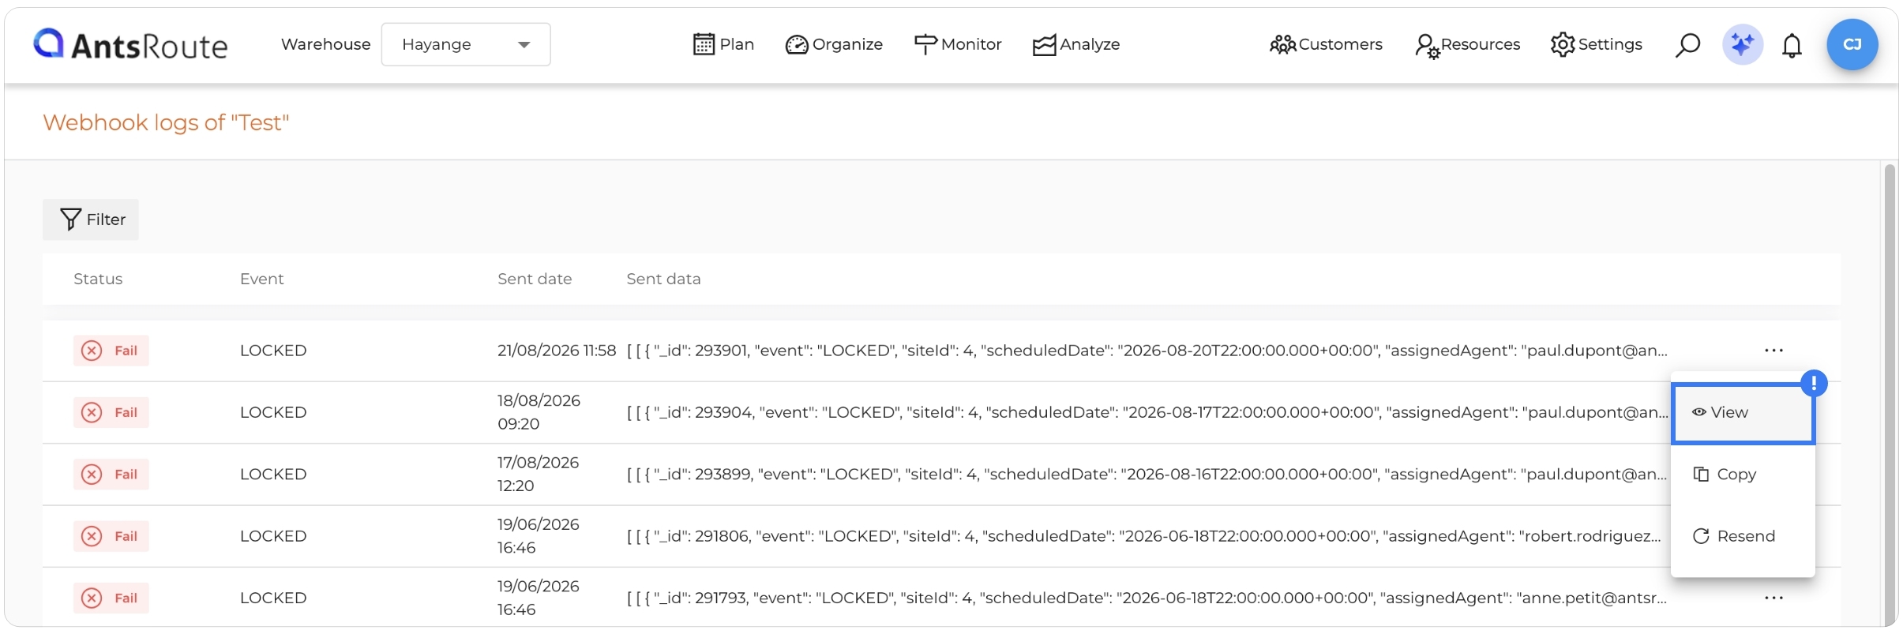Click the search magnifier icon

point(1687,45)
